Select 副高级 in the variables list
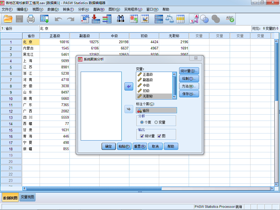 click(154, 80)
